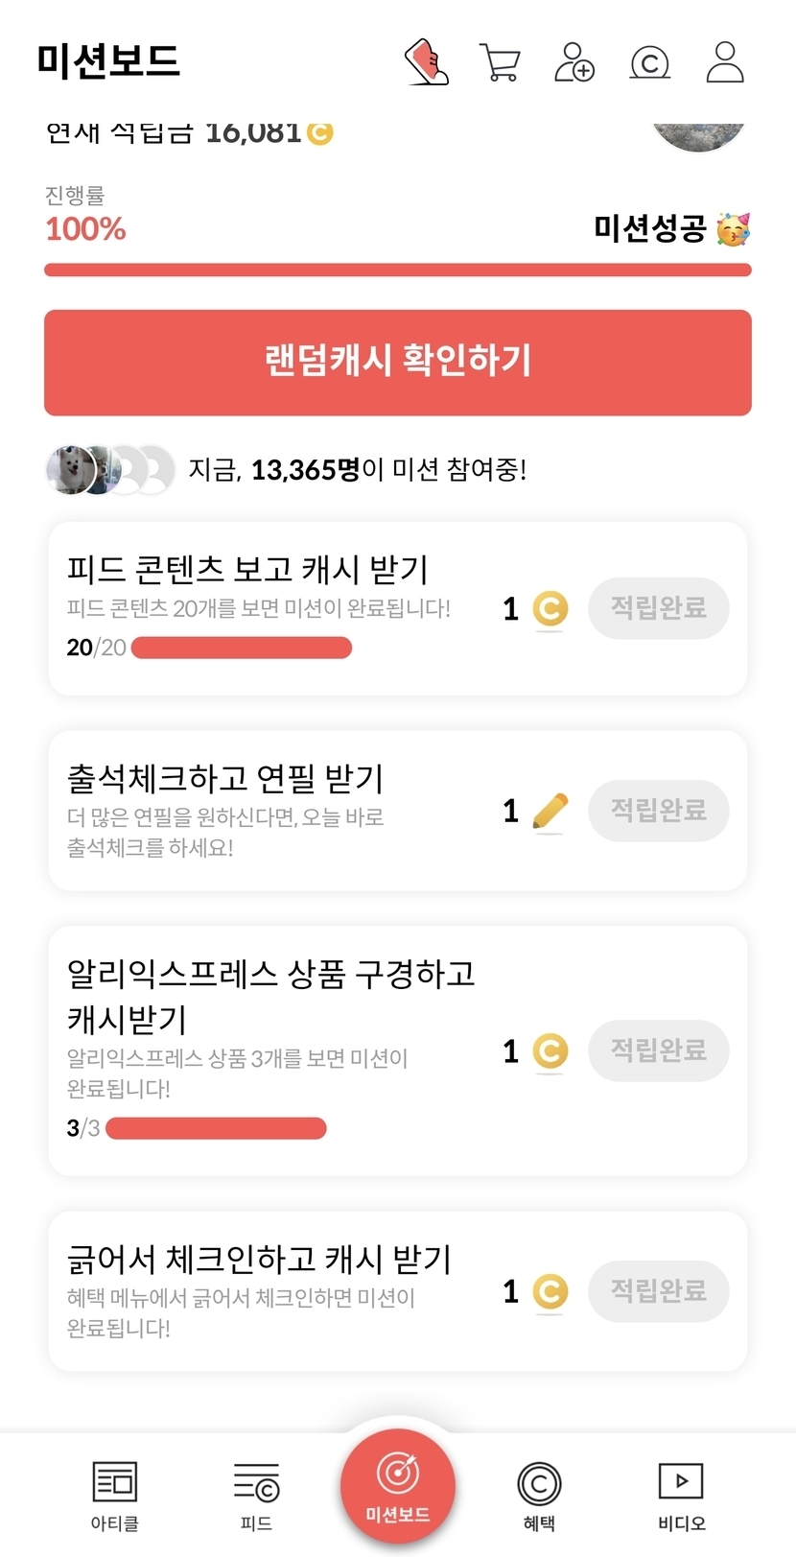Tap the gold coin in feed mission
This screenshot has height=1557, width=796.
pos(550,609)
